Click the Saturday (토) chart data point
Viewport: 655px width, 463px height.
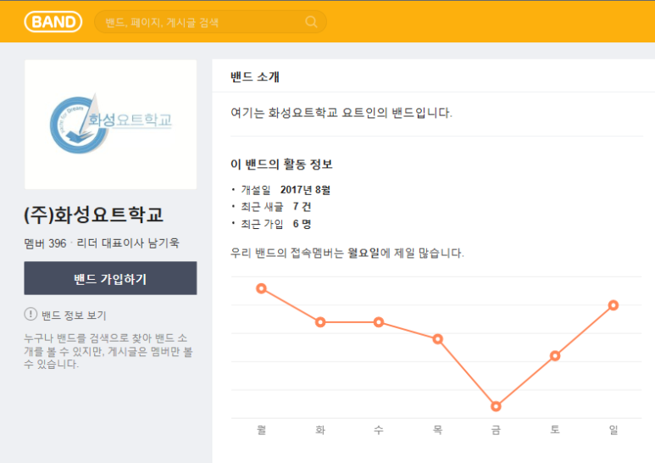(x=555, y=356)
